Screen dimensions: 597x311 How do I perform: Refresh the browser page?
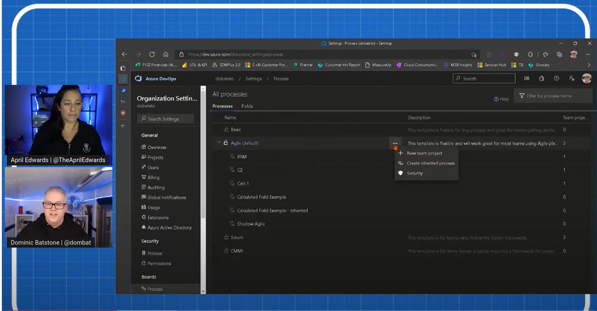click(x=152, y=54)
